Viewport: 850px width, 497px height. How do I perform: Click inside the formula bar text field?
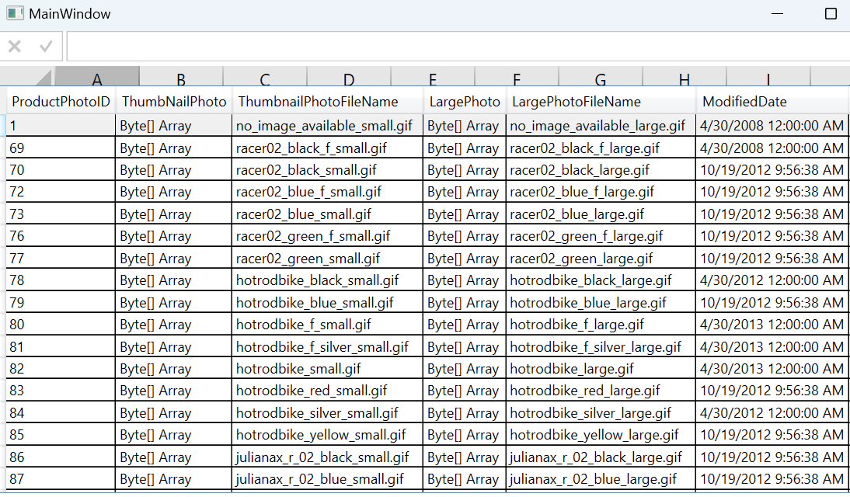click(457, 47)
